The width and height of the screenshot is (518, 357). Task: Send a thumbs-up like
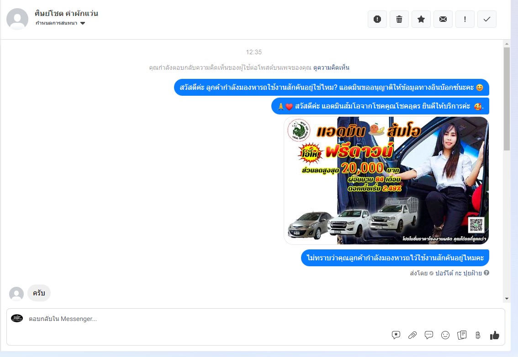pyautogui.click(x=495, y=335)
